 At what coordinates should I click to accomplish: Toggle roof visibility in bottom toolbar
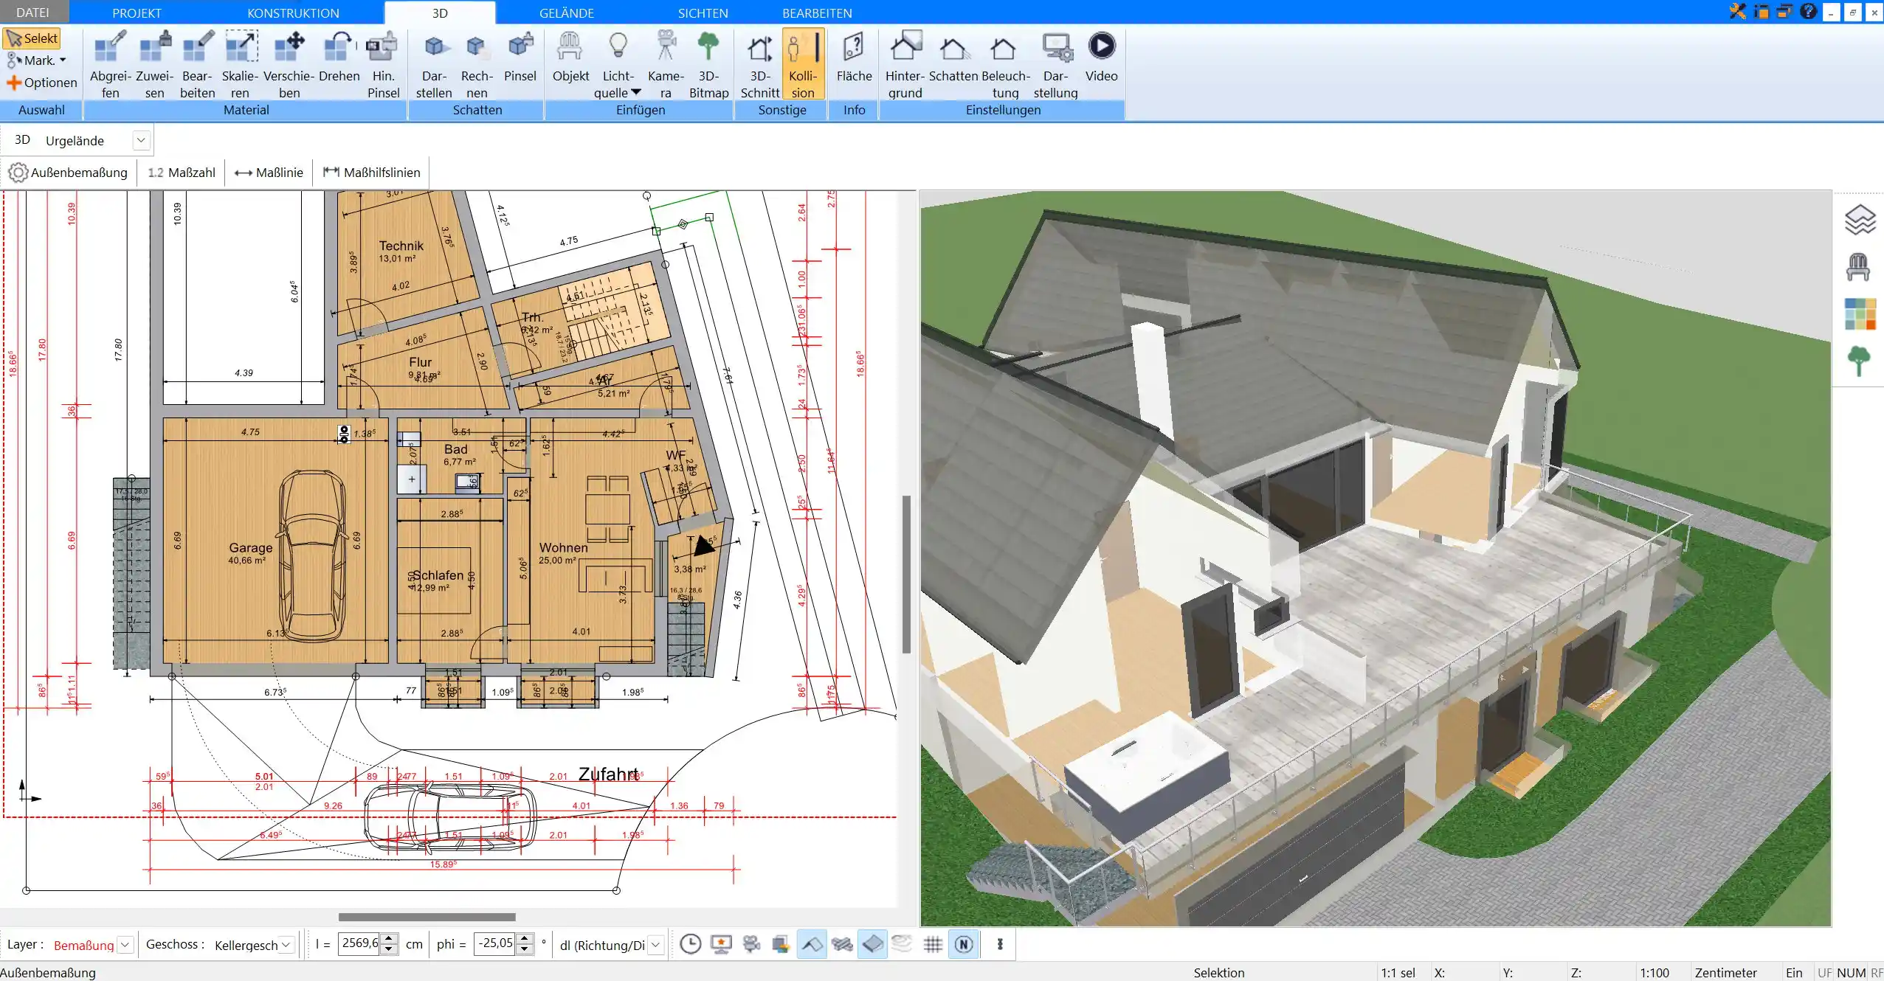pos(812,944)
